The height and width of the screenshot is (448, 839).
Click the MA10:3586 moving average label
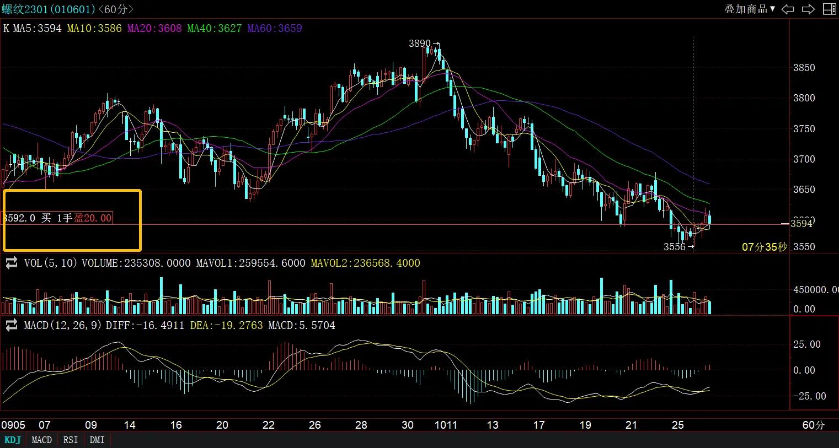tap(94, 28)
